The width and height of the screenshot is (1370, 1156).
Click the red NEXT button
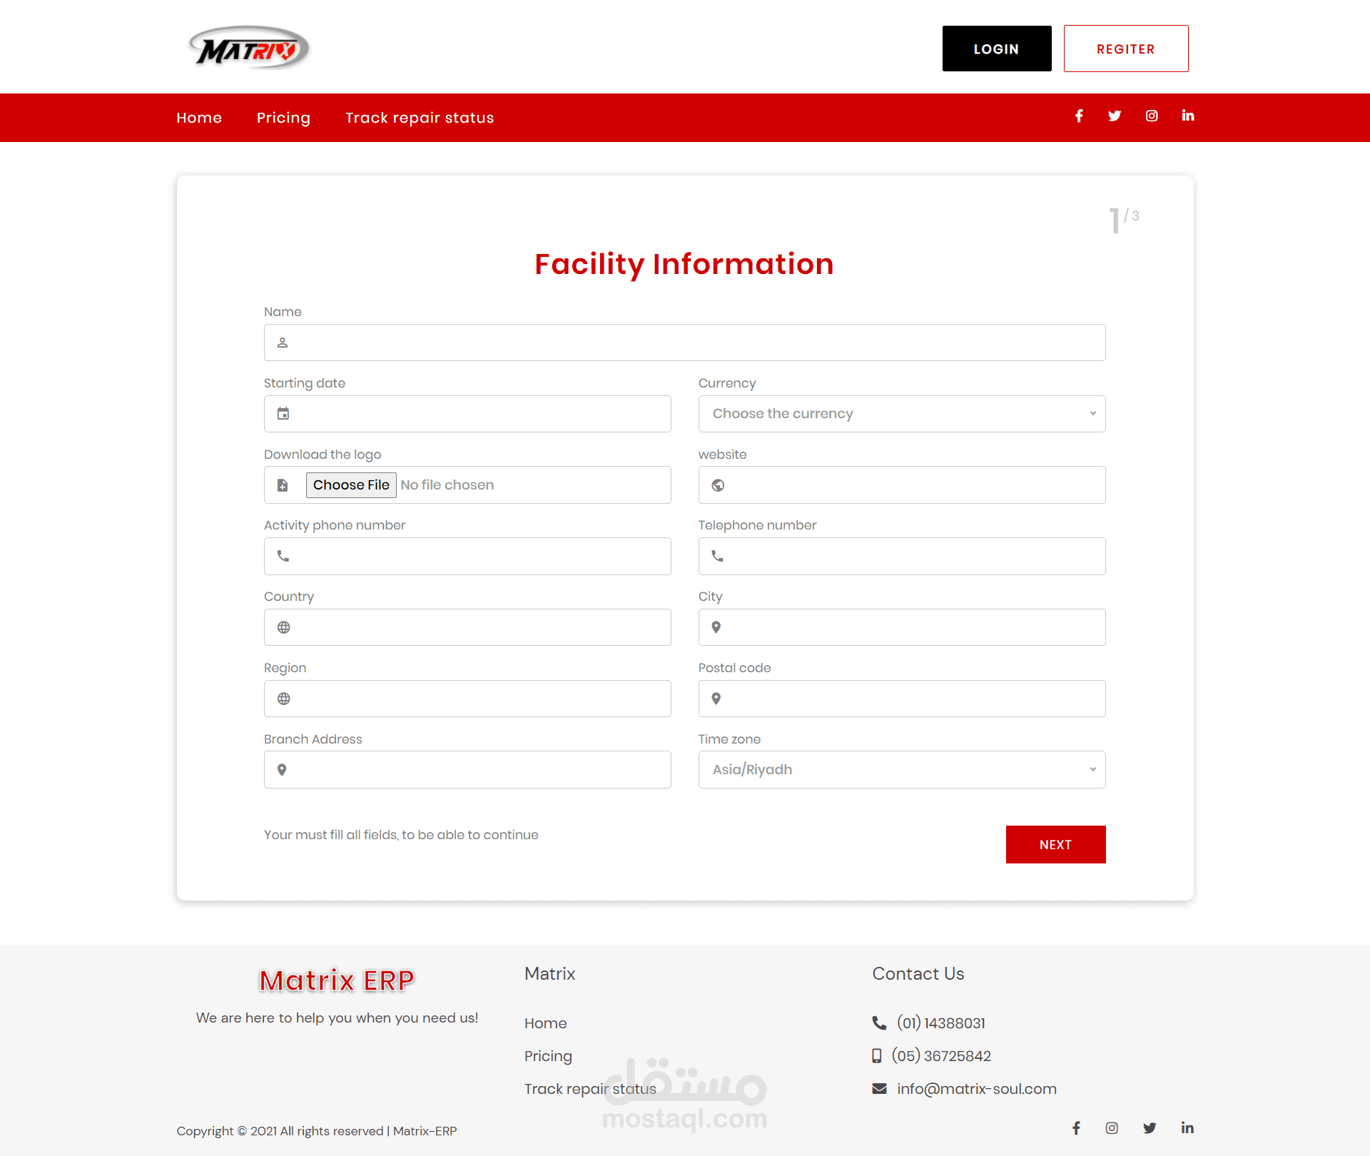click(x=1055, y=845)
